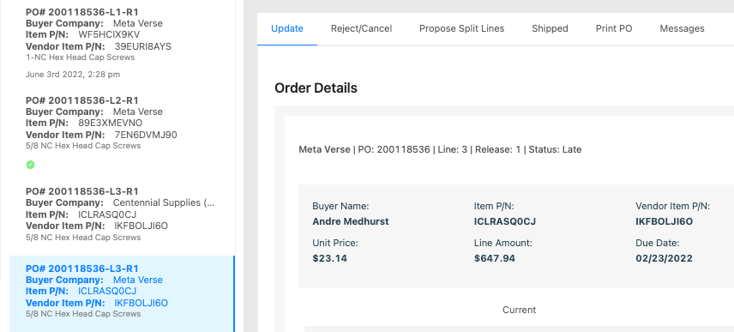The height and width of the screenshot is (332, 734).
Task: Open the Reject/Cancel tab
Action: tap(361, 28)
